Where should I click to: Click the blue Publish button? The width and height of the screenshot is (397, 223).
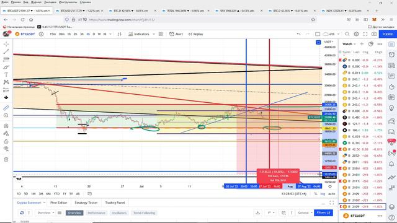click(x=388, y=34)
